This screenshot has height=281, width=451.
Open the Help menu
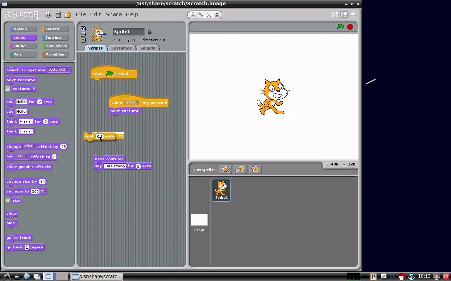pyautogui.click(x=132, y=14)
